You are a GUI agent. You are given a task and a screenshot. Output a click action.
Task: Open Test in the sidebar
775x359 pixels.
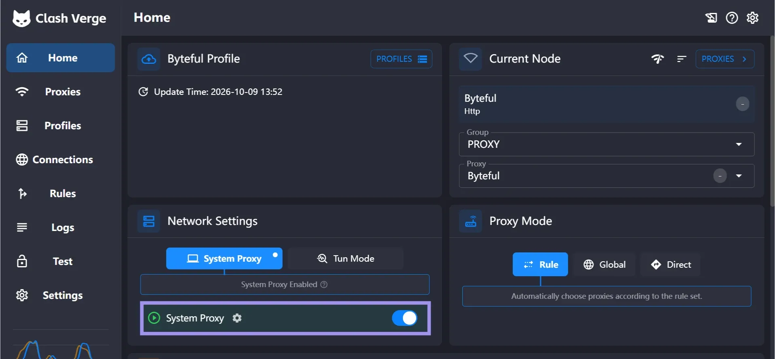[61, 261]
